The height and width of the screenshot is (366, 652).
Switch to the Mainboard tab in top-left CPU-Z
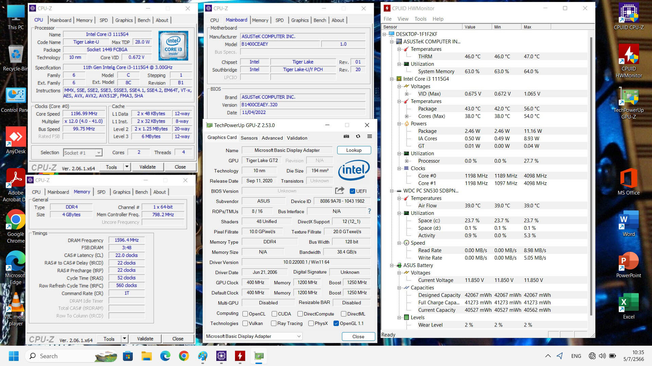coord(60,20)
